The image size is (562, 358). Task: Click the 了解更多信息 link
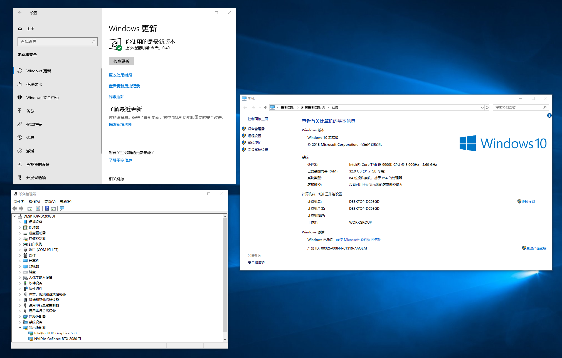[120, 160]
